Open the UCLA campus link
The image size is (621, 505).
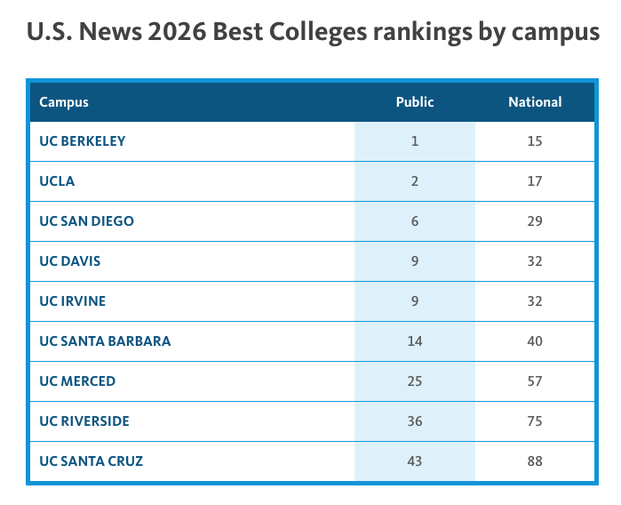(57, 180)
